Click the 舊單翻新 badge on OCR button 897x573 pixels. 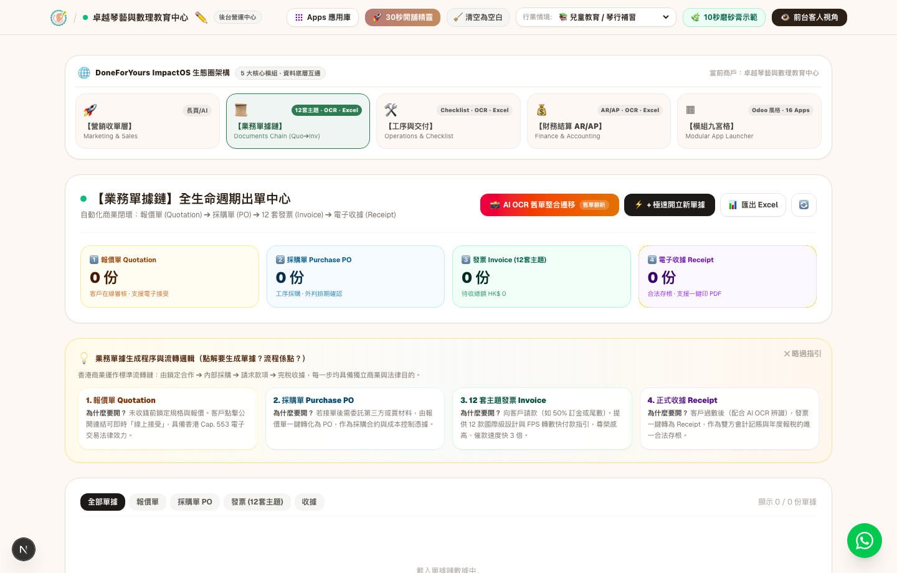pyautogui.click(x=594, y=205)
